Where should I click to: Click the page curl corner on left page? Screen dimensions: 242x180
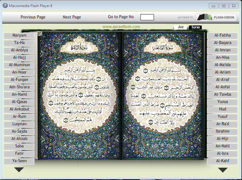[x=40, y=34]
